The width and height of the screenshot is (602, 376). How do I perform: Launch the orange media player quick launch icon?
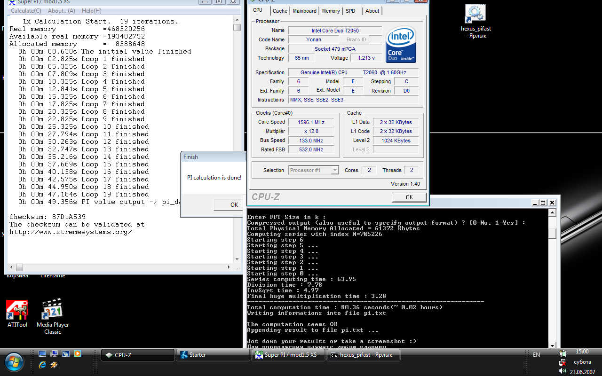coord(78,353)
